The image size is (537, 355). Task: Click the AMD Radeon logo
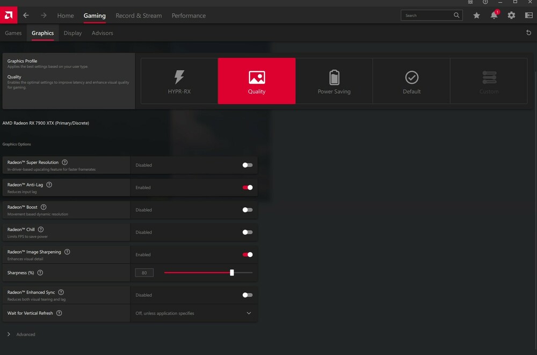[8, 15]
